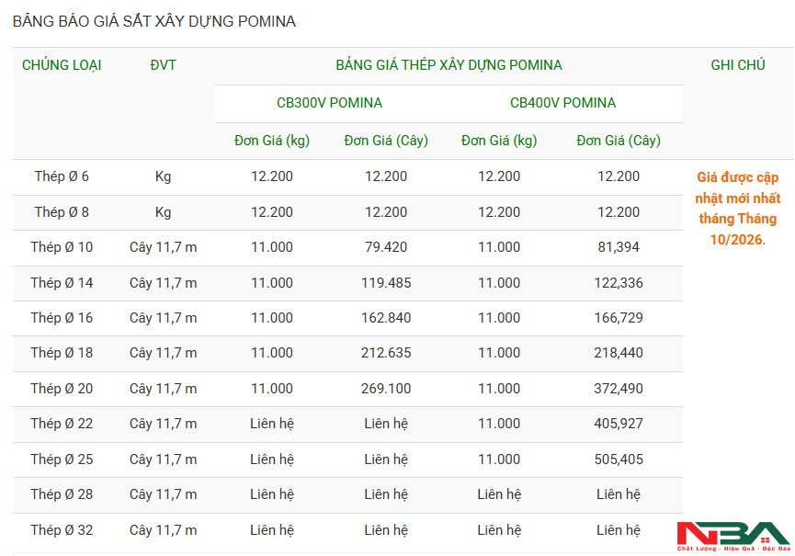Select 'Kg' unit in Thép Ø 6 row

[x=163, y=176]
